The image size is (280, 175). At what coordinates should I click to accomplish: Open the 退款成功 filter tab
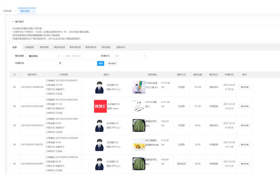[121, 47]
